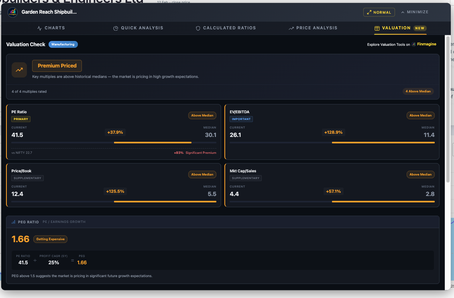
Task: Toggle the NORMAL view mode button
Action: [379, 12]
